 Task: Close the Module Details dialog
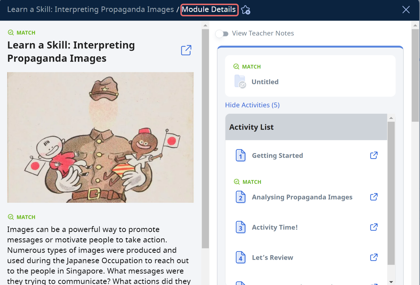pyautogui.click(x=406, y=10)
